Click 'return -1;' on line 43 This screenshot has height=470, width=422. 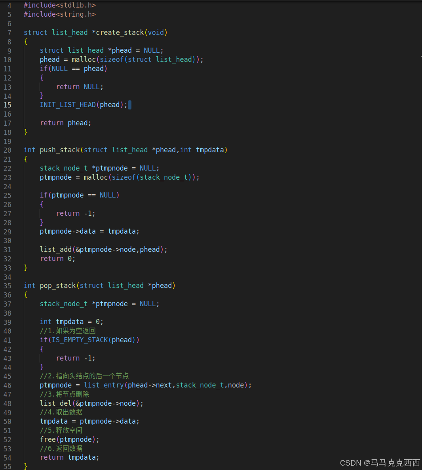76,358
